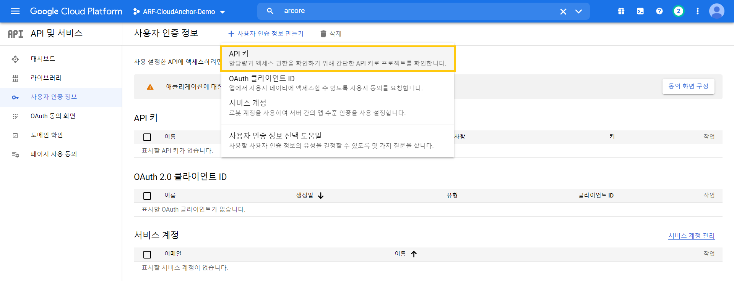Open project selector ARF-CloudAnchor-Demo dropdown
This screenshot has width=734, height=281.
tap(179, 12)
